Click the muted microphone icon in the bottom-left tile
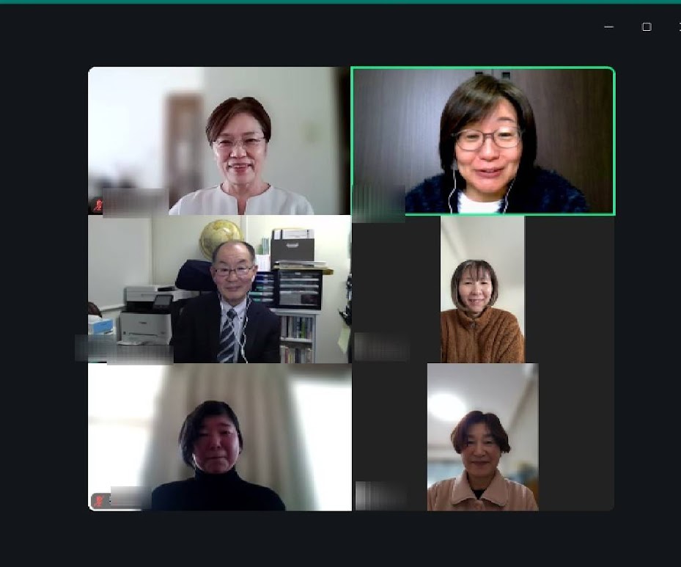 99,501
